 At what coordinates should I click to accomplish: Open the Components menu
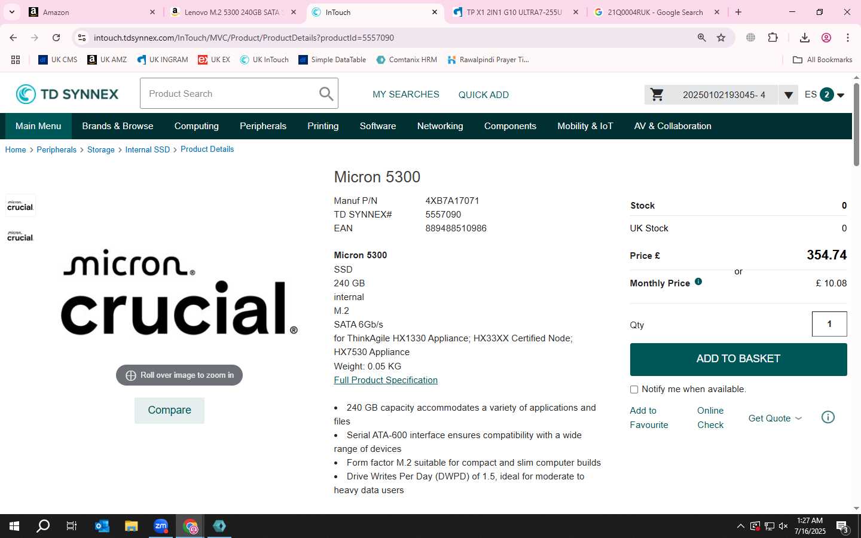[x=510, y=126]
